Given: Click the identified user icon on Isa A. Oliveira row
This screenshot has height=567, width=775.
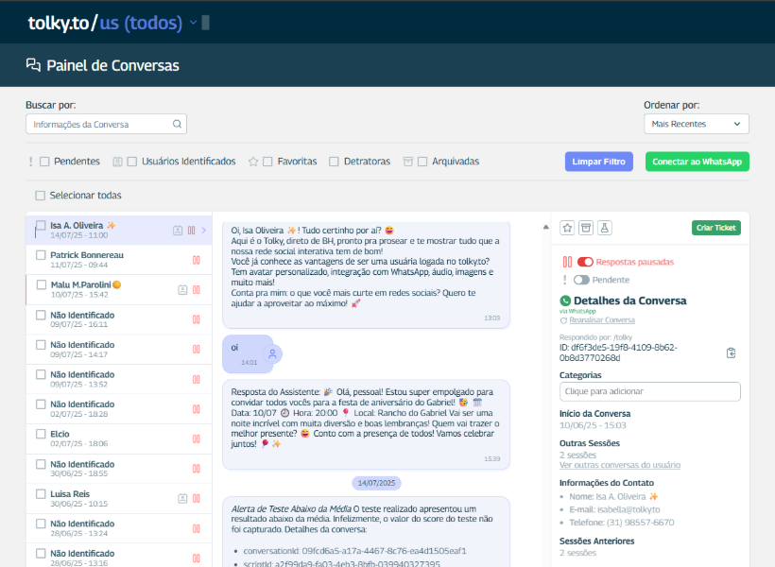Looking at the screenshot, I should [178, 231].
